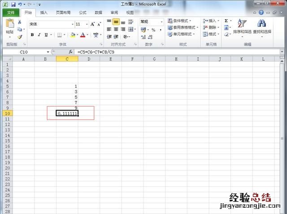Open the File (文件) button
Screen dimensions: 287x214
[11, 13]
